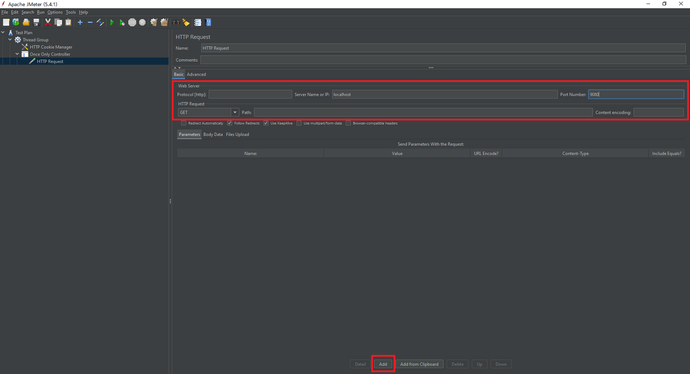The width and height of the screenshot is (690, 374).
Task: Open the GET method dropdown
Action: point(235,112)
